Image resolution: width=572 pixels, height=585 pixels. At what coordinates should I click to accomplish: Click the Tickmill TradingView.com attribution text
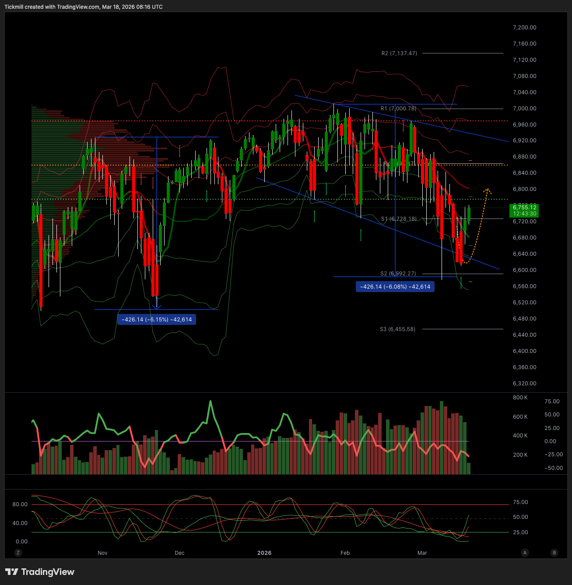tap(84, 7)
